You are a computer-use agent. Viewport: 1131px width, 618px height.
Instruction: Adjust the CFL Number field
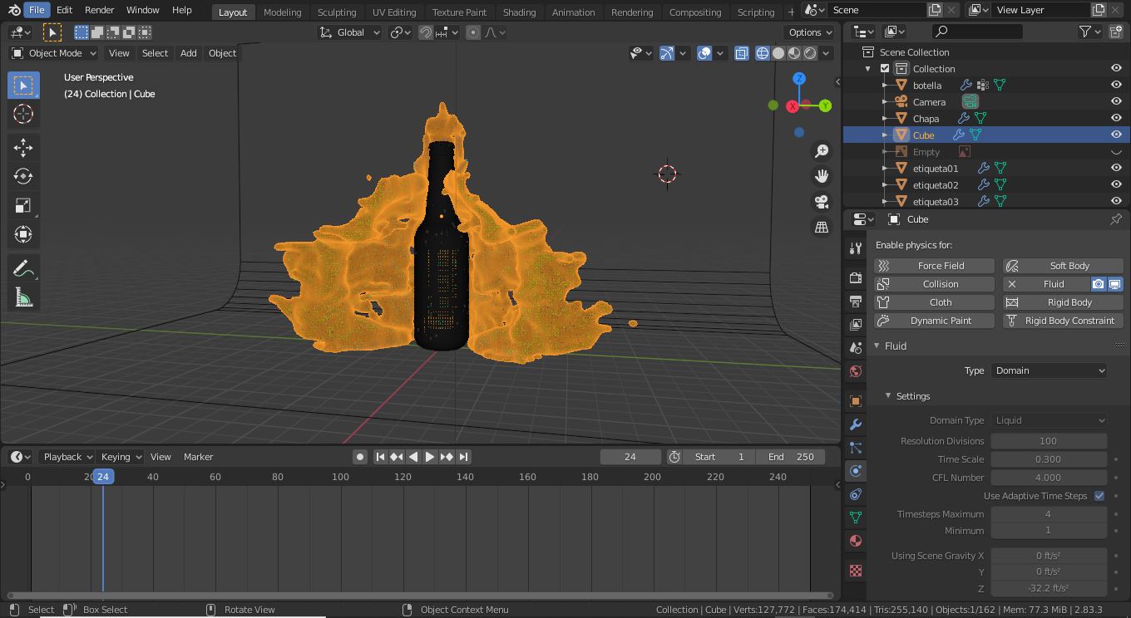[x=1049, y=478]
